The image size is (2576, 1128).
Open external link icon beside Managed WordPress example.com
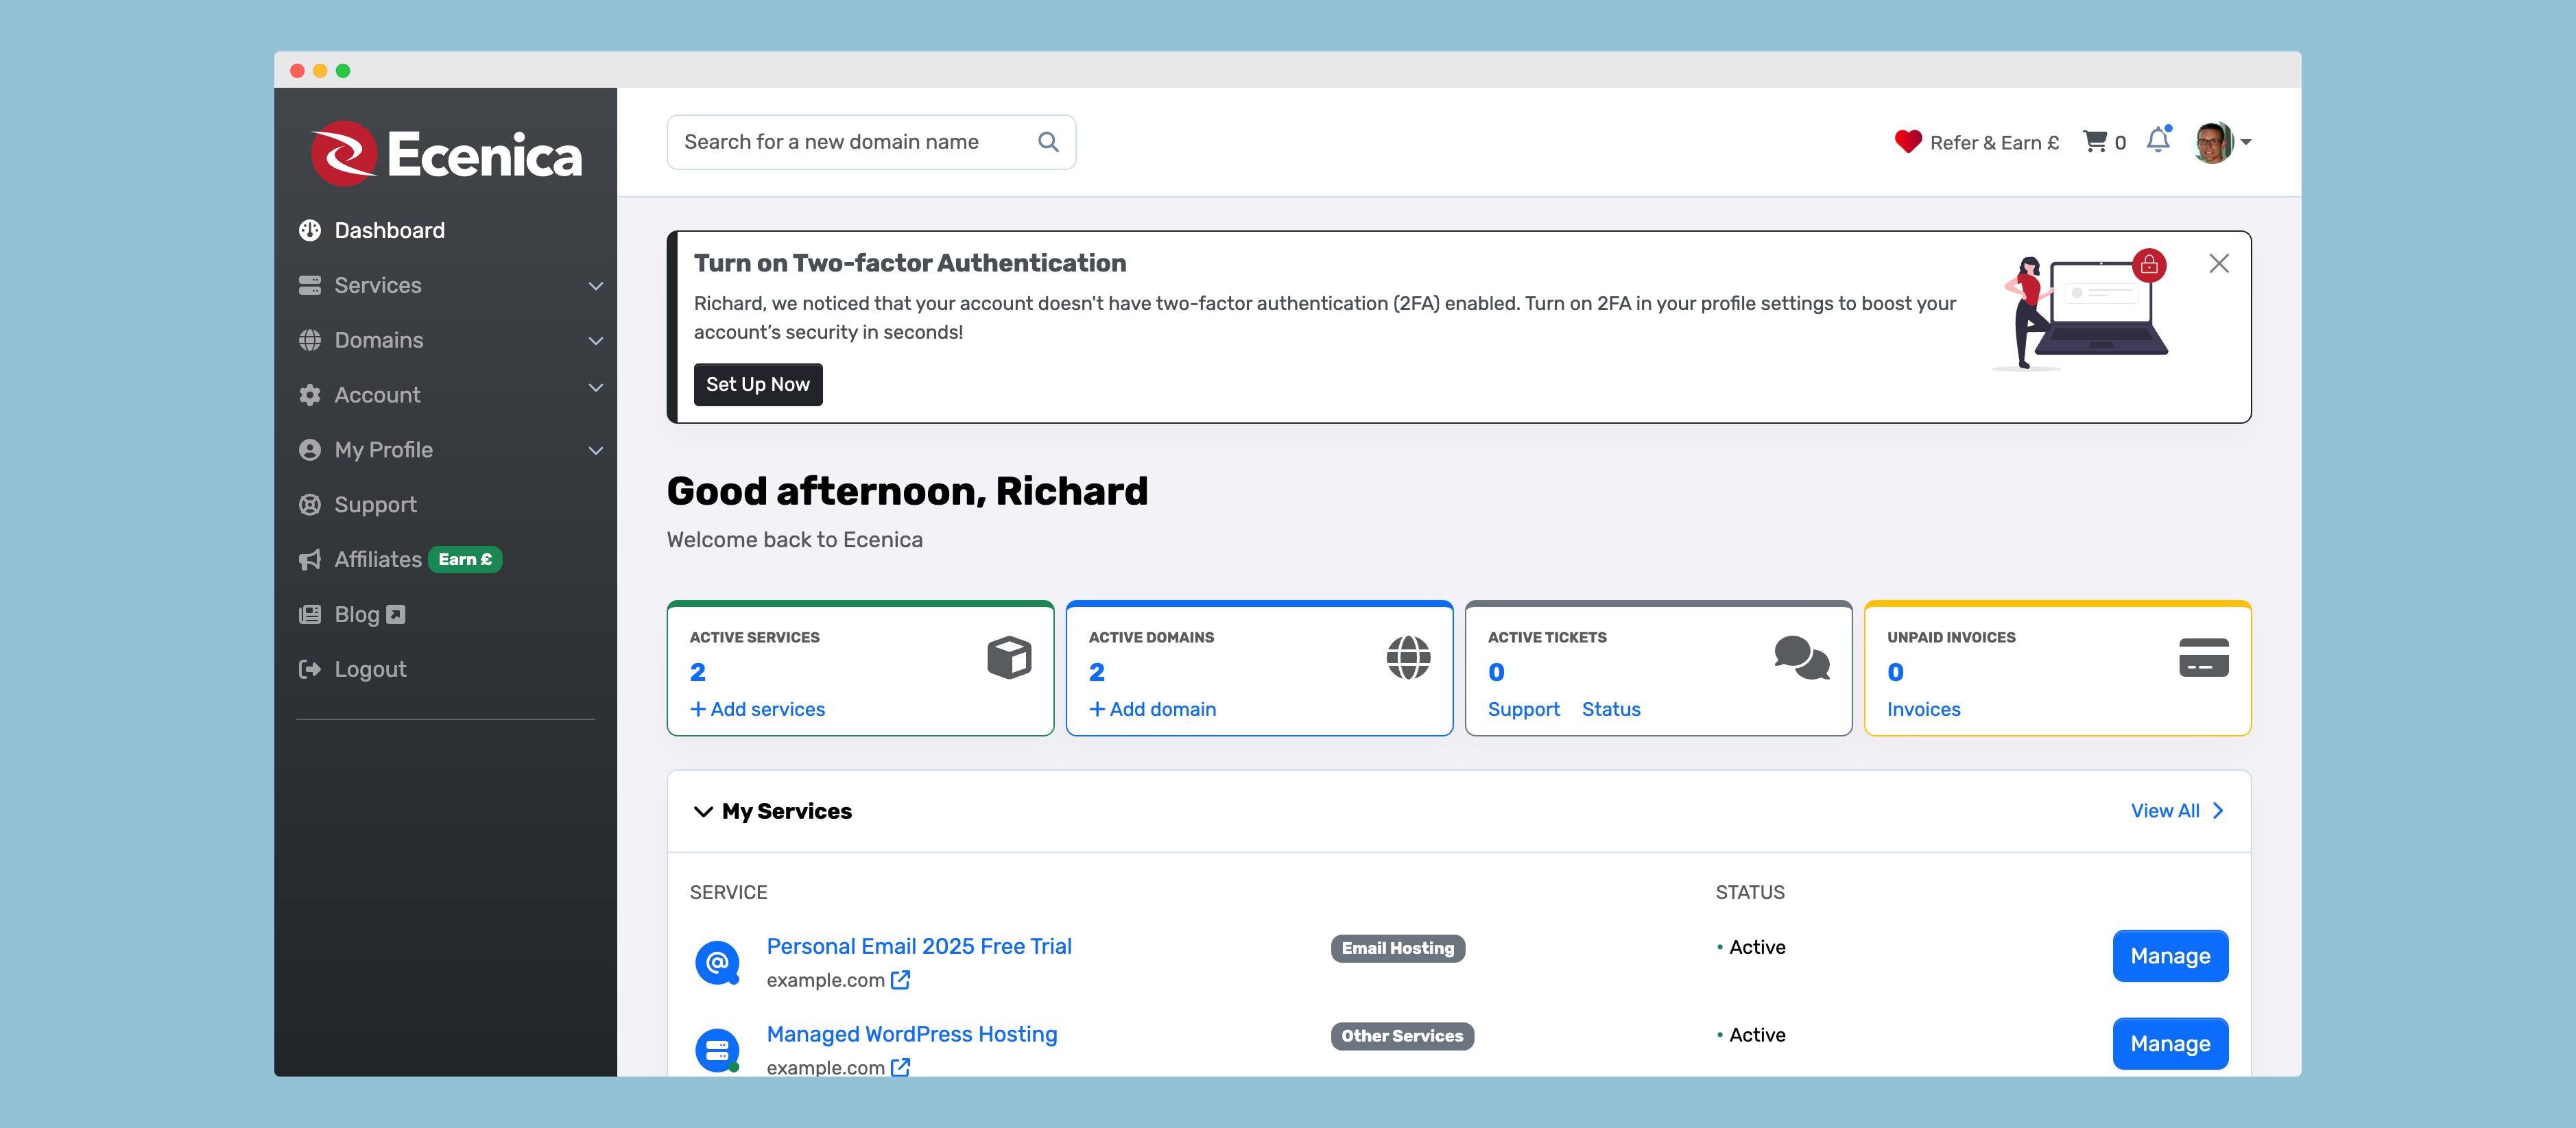pyautogui.click(x=900, y=1067)
